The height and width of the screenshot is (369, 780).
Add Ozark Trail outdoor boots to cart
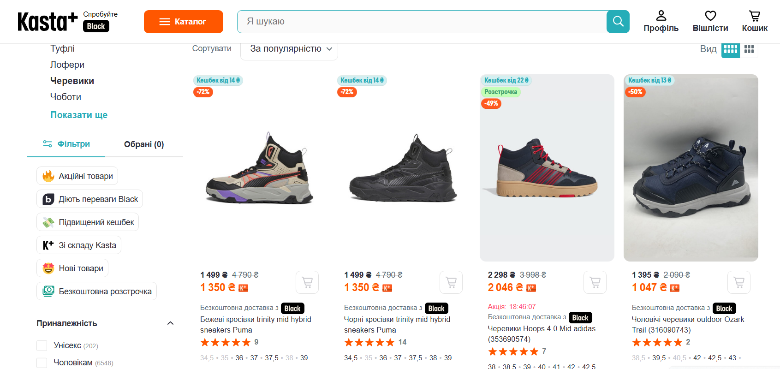point(739,282)
